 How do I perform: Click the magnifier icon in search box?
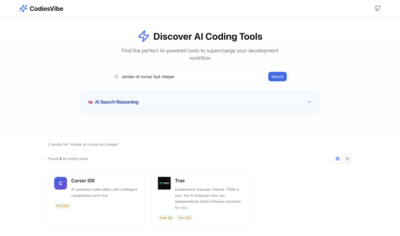pyautogui.click(x=116, y=77)
